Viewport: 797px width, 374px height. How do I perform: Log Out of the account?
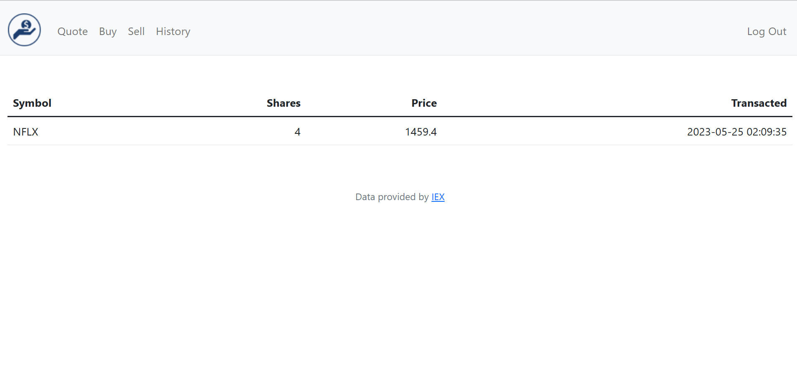click(767, 32)
